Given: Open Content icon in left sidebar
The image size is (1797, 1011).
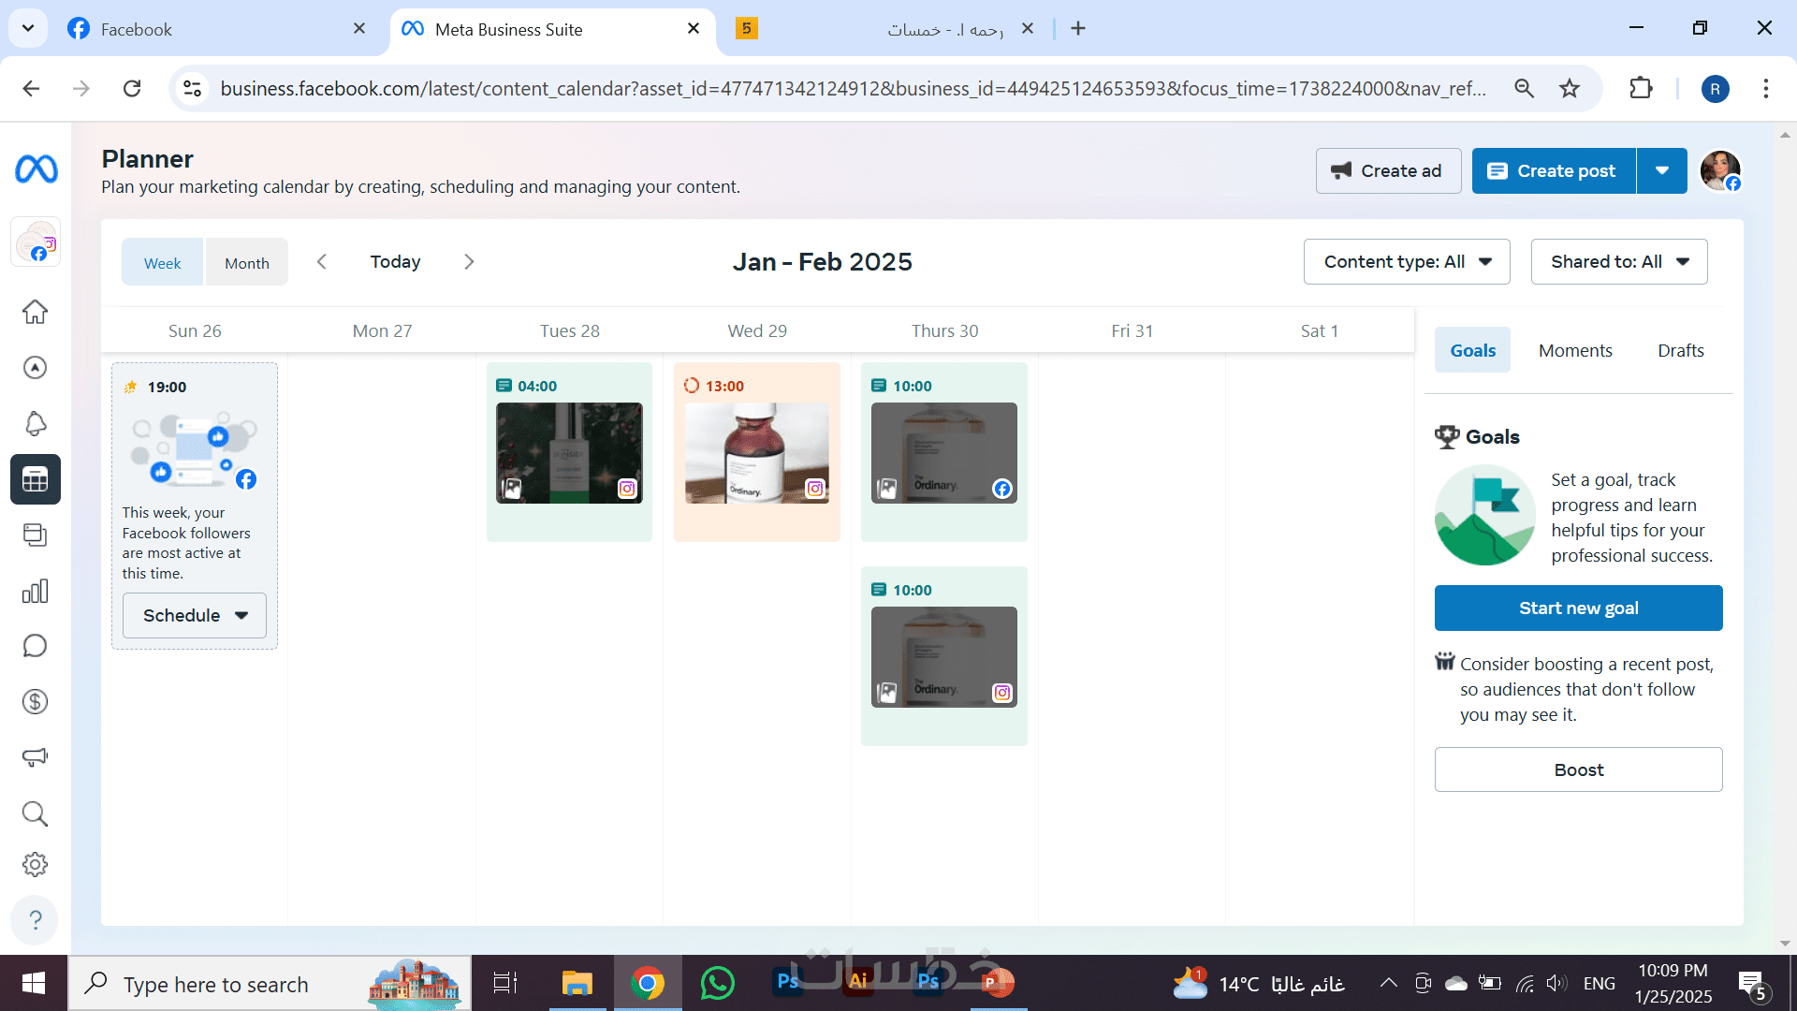Looking at the screenshot, I should (35, 535).
